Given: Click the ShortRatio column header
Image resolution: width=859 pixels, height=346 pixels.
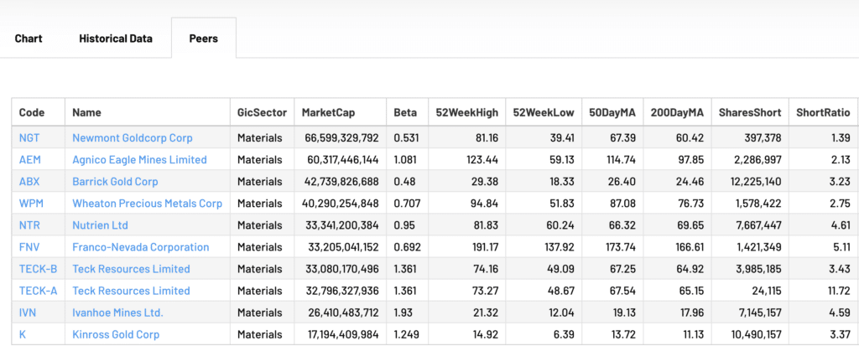Looking at the screenshot, I should click(x=820, y=112).
